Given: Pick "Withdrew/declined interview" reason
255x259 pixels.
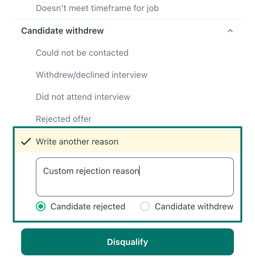Looking at the screenshot, I should pos(91,75).
